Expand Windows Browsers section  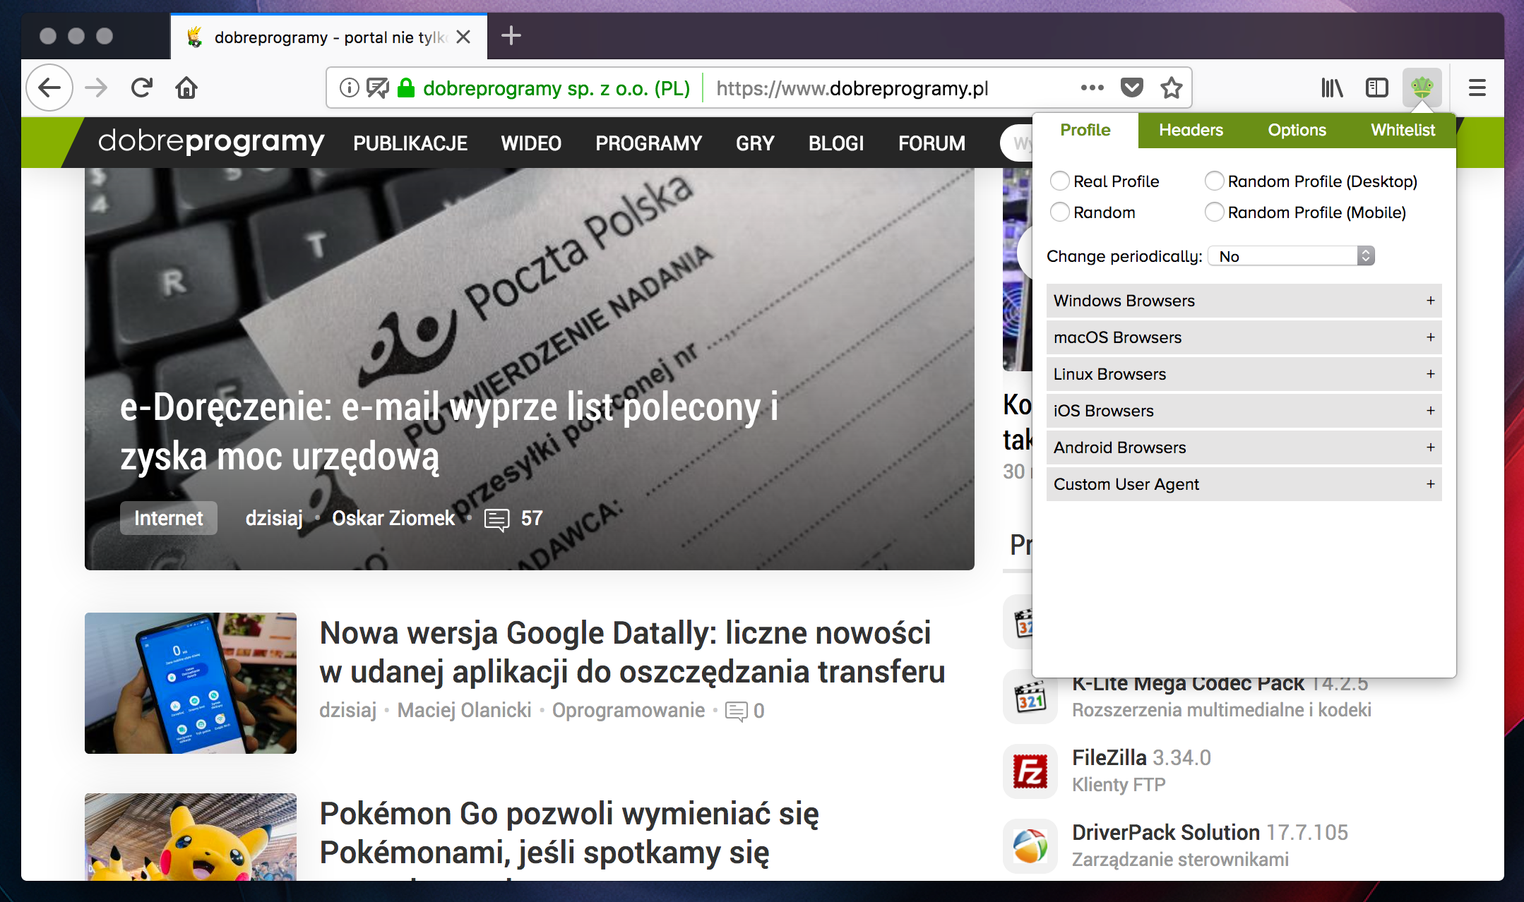click(x=1244, y=301)
